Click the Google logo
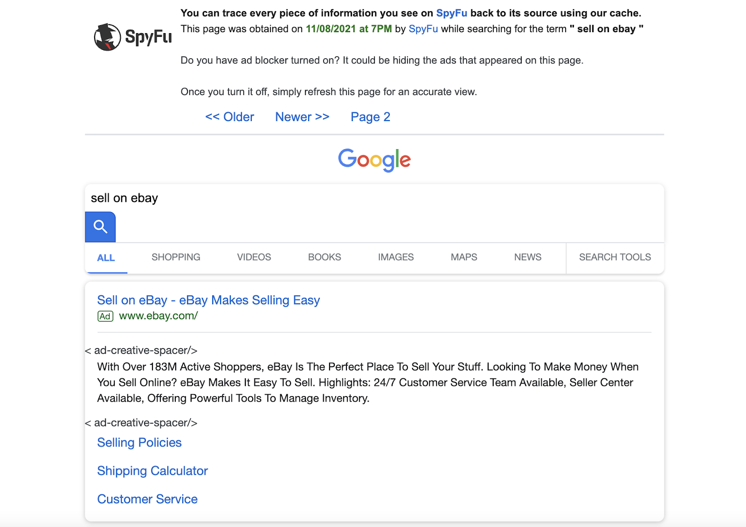This screenshot has width=746, height=527. [x=374, y=160]
